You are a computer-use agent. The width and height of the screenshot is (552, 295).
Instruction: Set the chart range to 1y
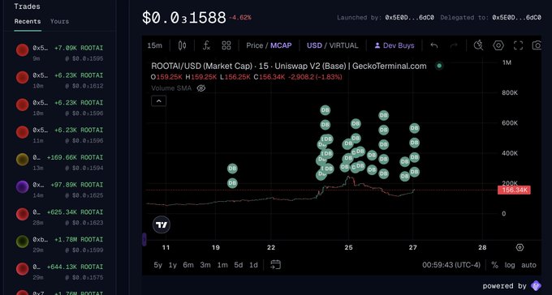pyautogui.click(x=172, y=265)
